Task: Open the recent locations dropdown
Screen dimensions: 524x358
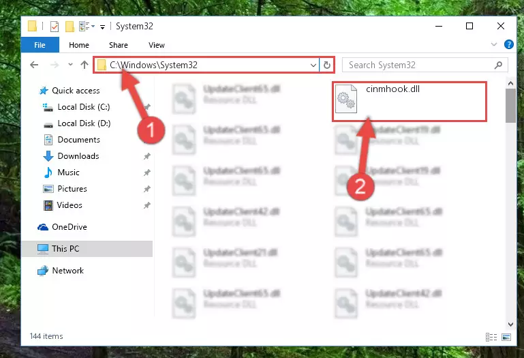Action: [x=70, y=64]
